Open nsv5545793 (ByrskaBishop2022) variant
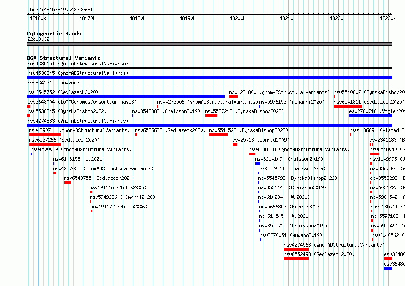The width and height of the screenshot is (405, 286). 298,178
